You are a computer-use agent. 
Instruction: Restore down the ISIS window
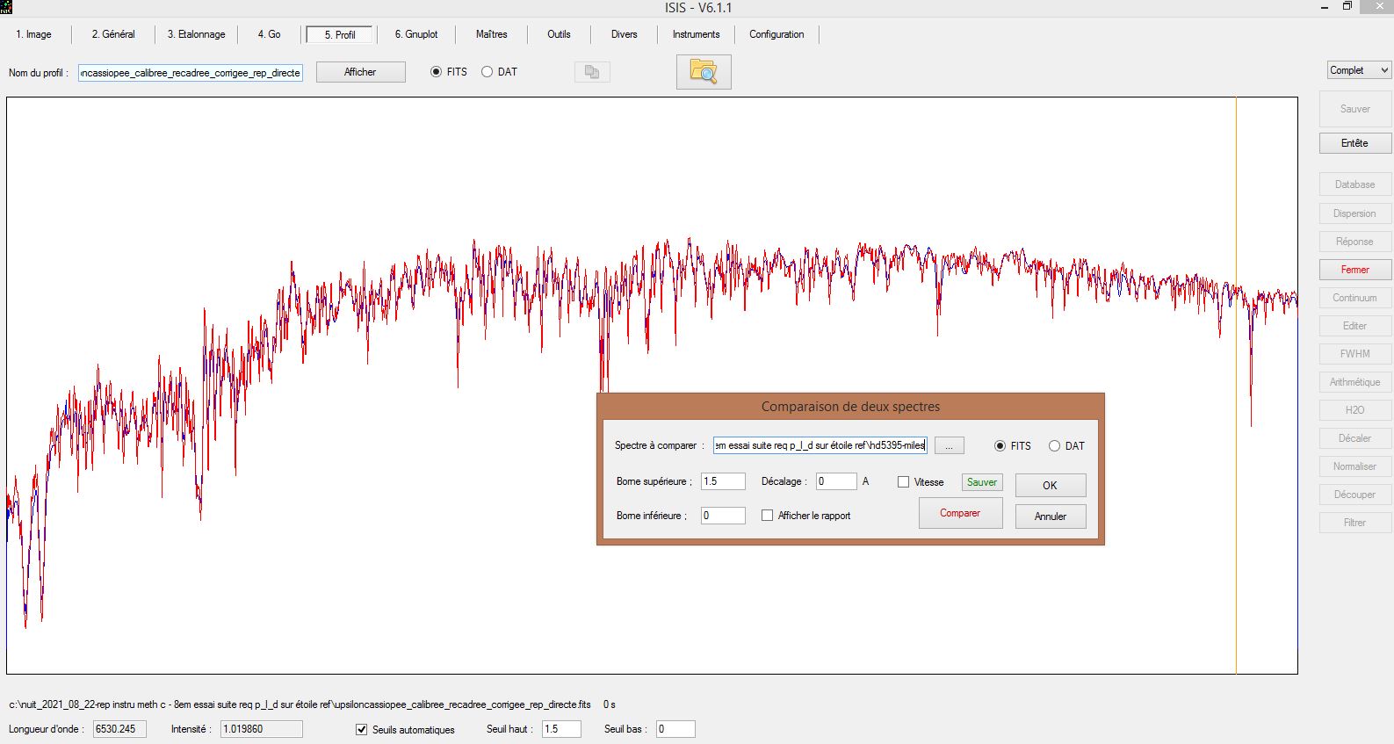[1347, 7]
